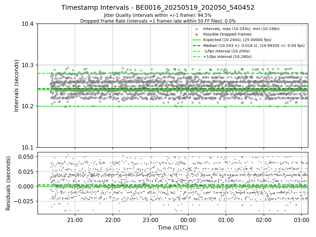This screenshot has height=237, width=316.
Task: Click legend entry "Possible Dropped Frames"
Action: [228, 34]
